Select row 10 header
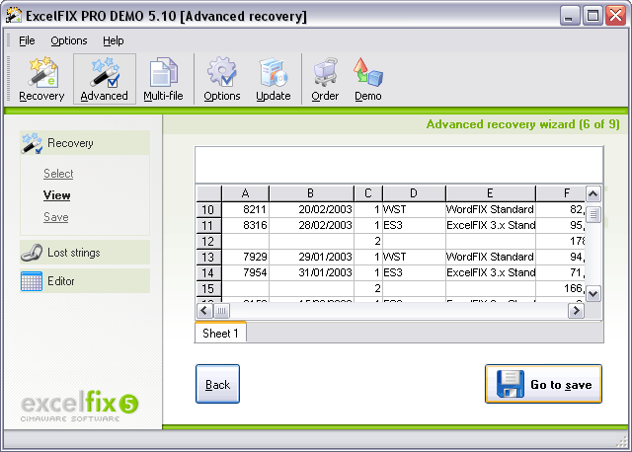Image resolution: width=632 pixels, height=452 pixels. (208, 209)
